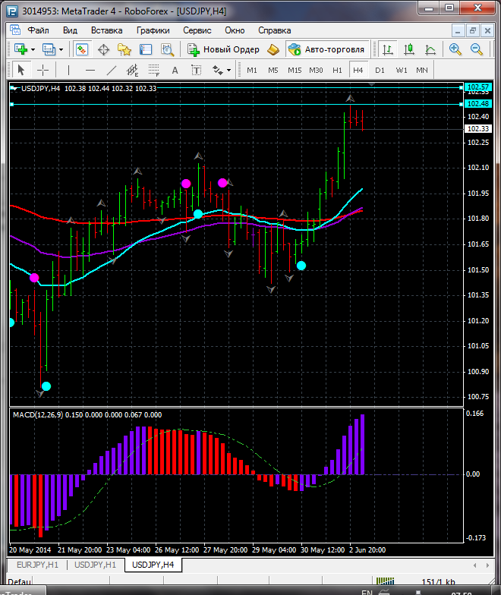Click the 102.48 price level label
Image resolution: width=501 pixels, height=595 pixels.
pos(478,103)
